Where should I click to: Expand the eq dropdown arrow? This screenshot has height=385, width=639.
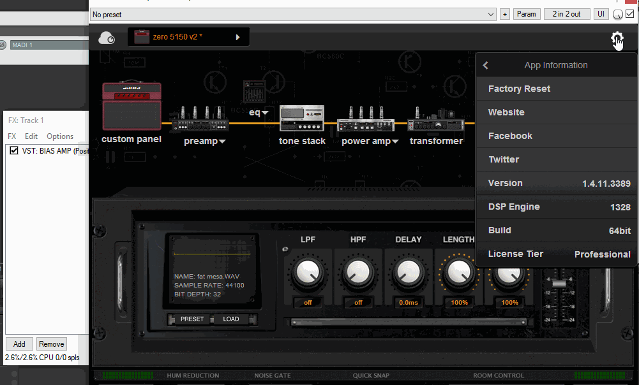pos(265,113)
